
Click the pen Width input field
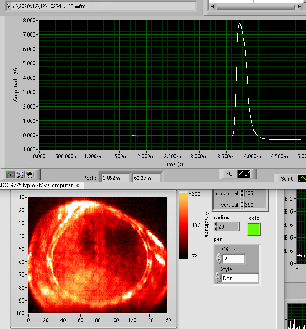(233, 259)
